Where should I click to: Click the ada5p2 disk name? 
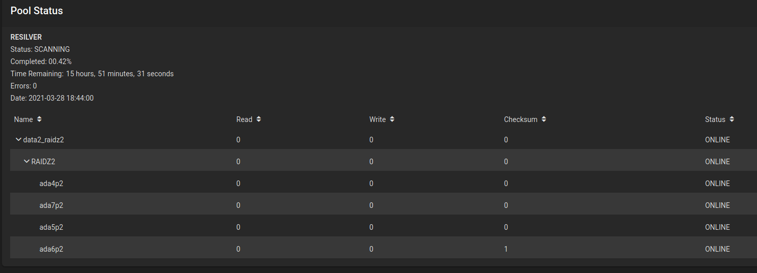(51, 227)
